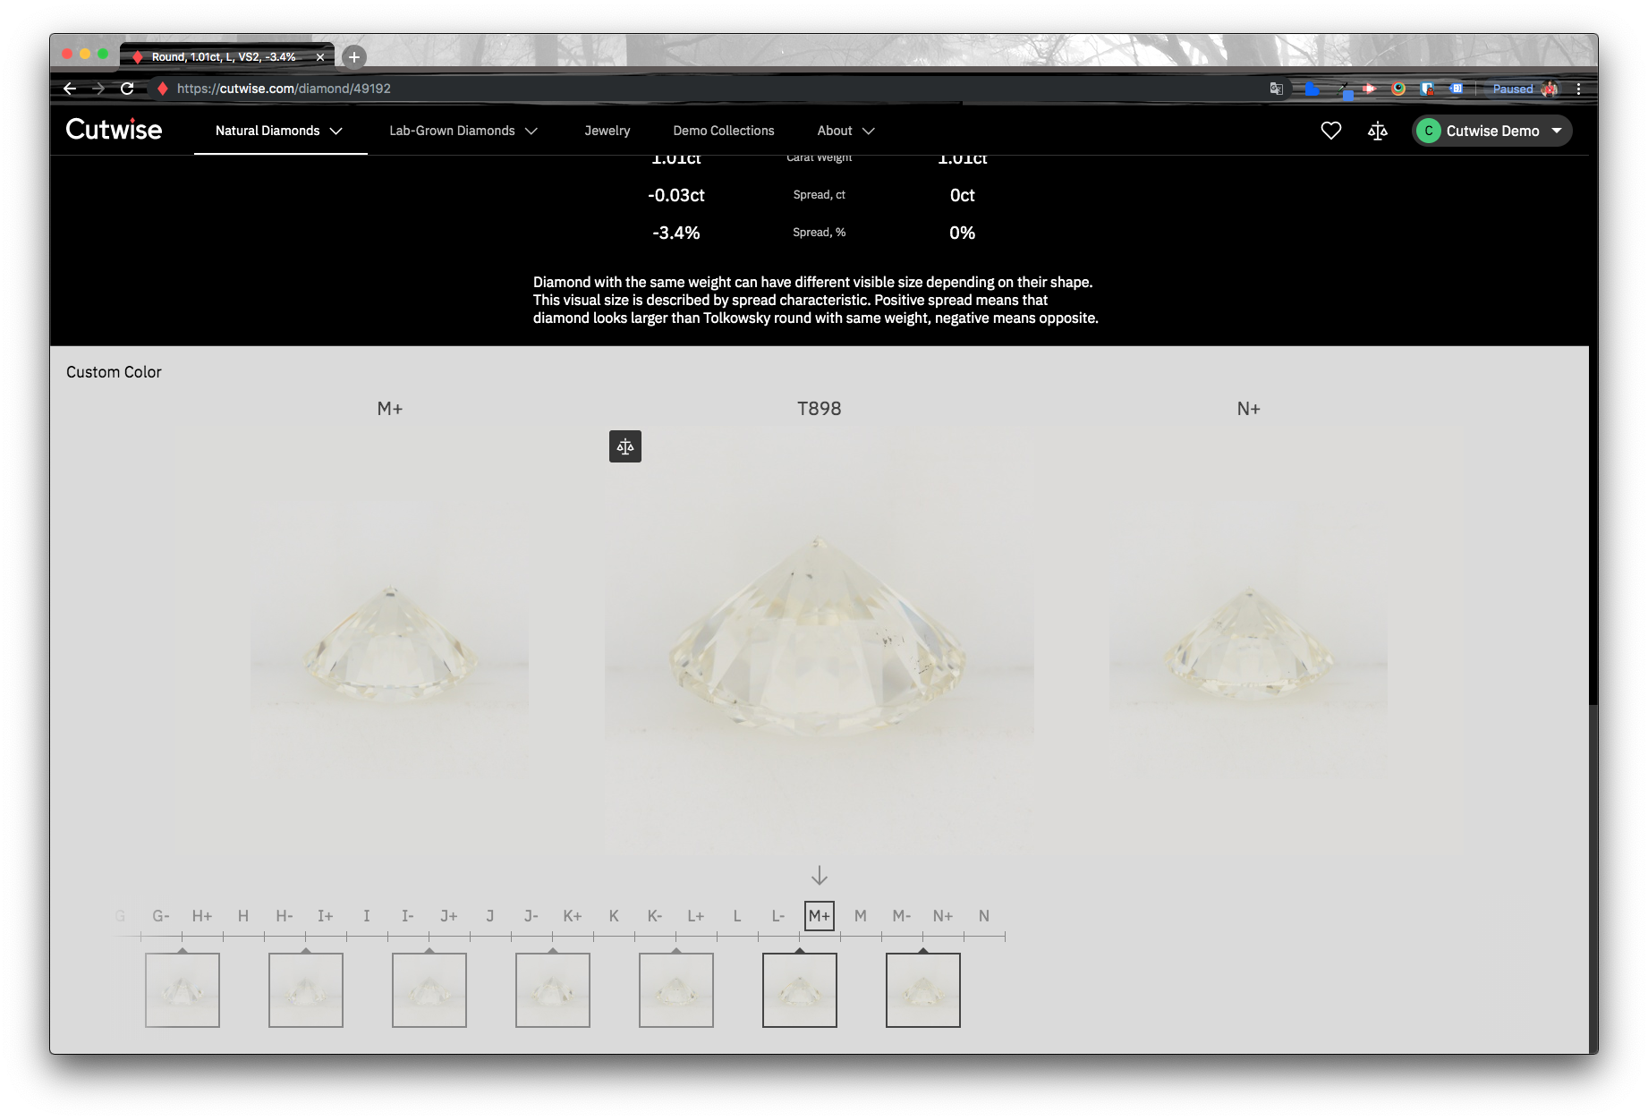Select thumbnail under the N+ grade
This screenshot has width=1648, height=1120.
tap(923, 990)
